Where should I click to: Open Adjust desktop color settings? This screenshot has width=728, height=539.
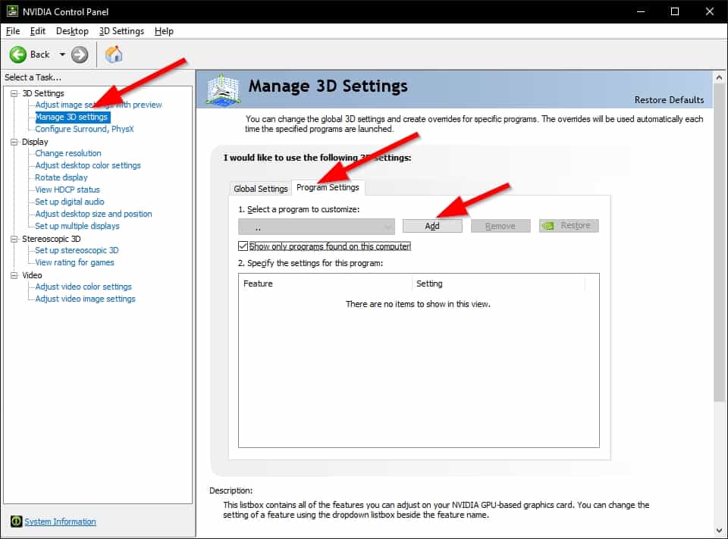tap(88, 165)
